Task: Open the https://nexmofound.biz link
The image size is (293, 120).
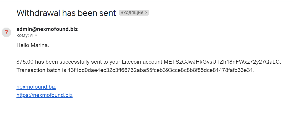Action: pyautogui.click(x=44, y=95)
